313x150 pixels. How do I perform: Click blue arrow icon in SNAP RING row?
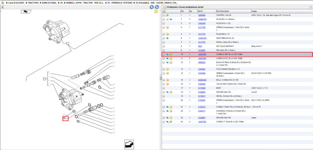pos(167,38)
